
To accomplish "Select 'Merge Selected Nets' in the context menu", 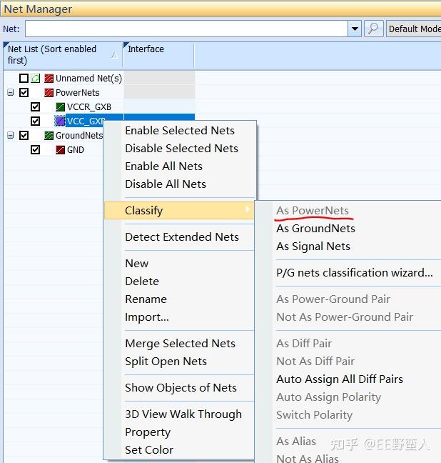I will [x=180, y=344].
